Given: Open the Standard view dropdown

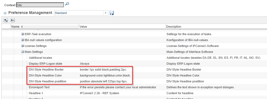Looking at the screenshot, I should click(106, 13).
